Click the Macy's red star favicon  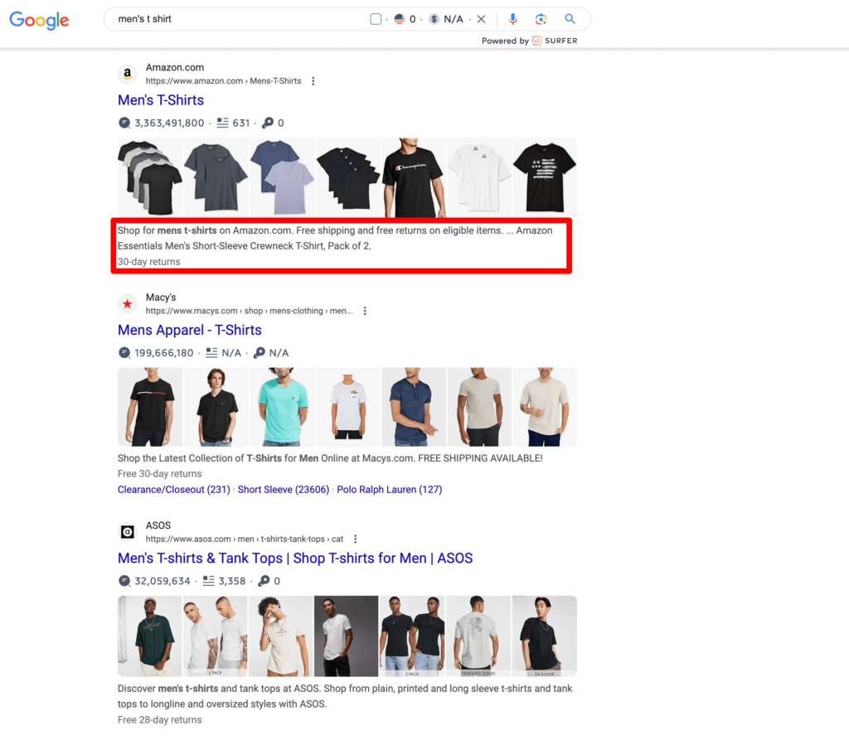pos(127,303)
